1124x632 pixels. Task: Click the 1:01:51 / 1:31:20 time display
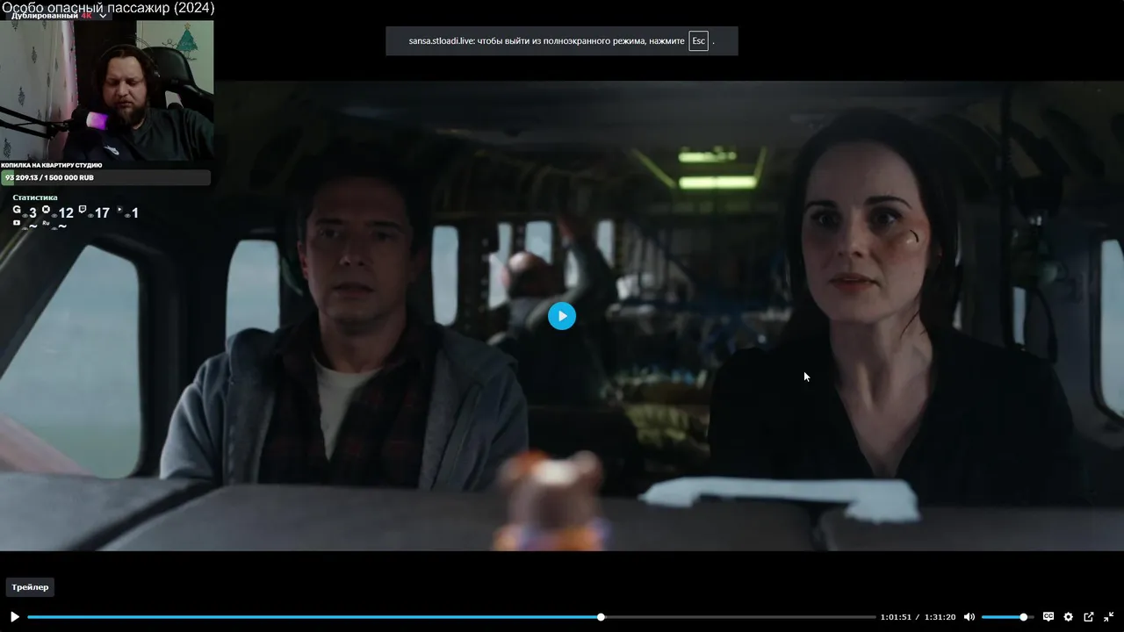pyautogui.click(x=918, y=617)
